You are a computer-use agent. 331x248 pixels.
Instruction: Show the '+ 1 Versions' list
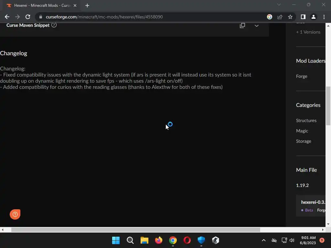coord(308,32)
